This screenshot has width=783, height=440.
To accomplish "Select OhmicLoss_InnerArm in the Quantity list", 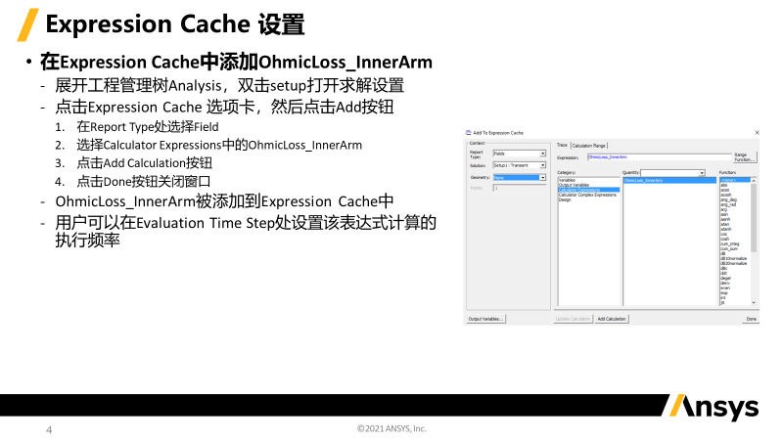I will [x=643, y=181].
